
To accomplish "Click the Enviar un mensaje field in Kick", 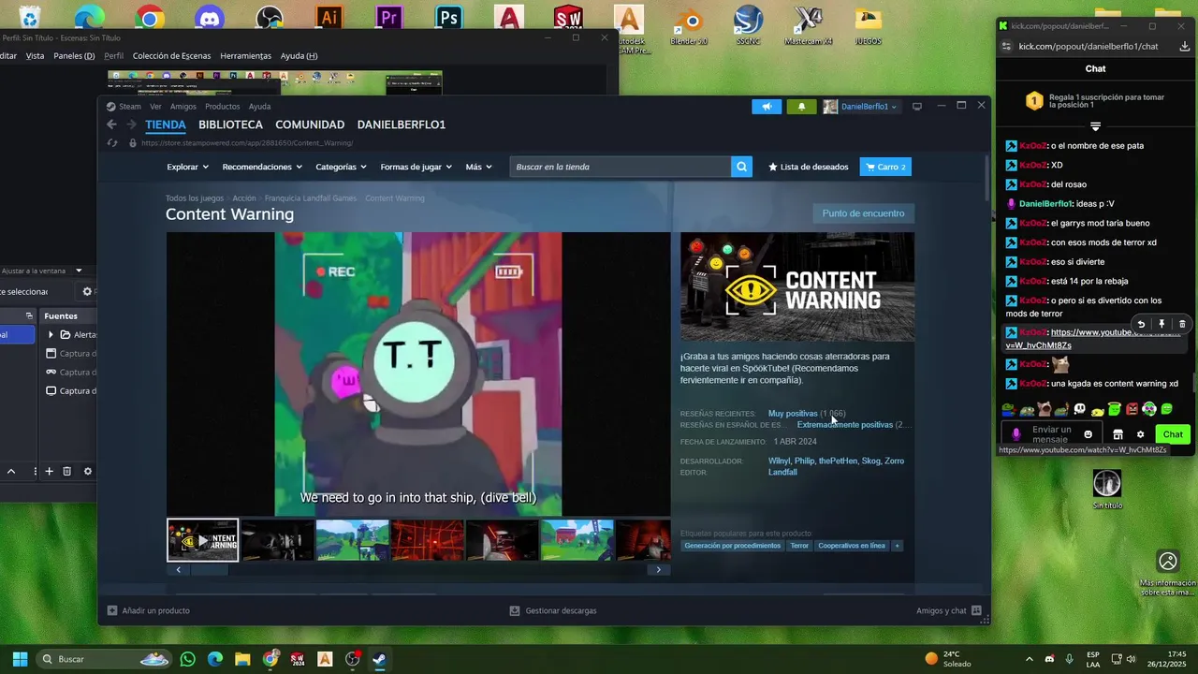I will click(x=1051, y=434).
